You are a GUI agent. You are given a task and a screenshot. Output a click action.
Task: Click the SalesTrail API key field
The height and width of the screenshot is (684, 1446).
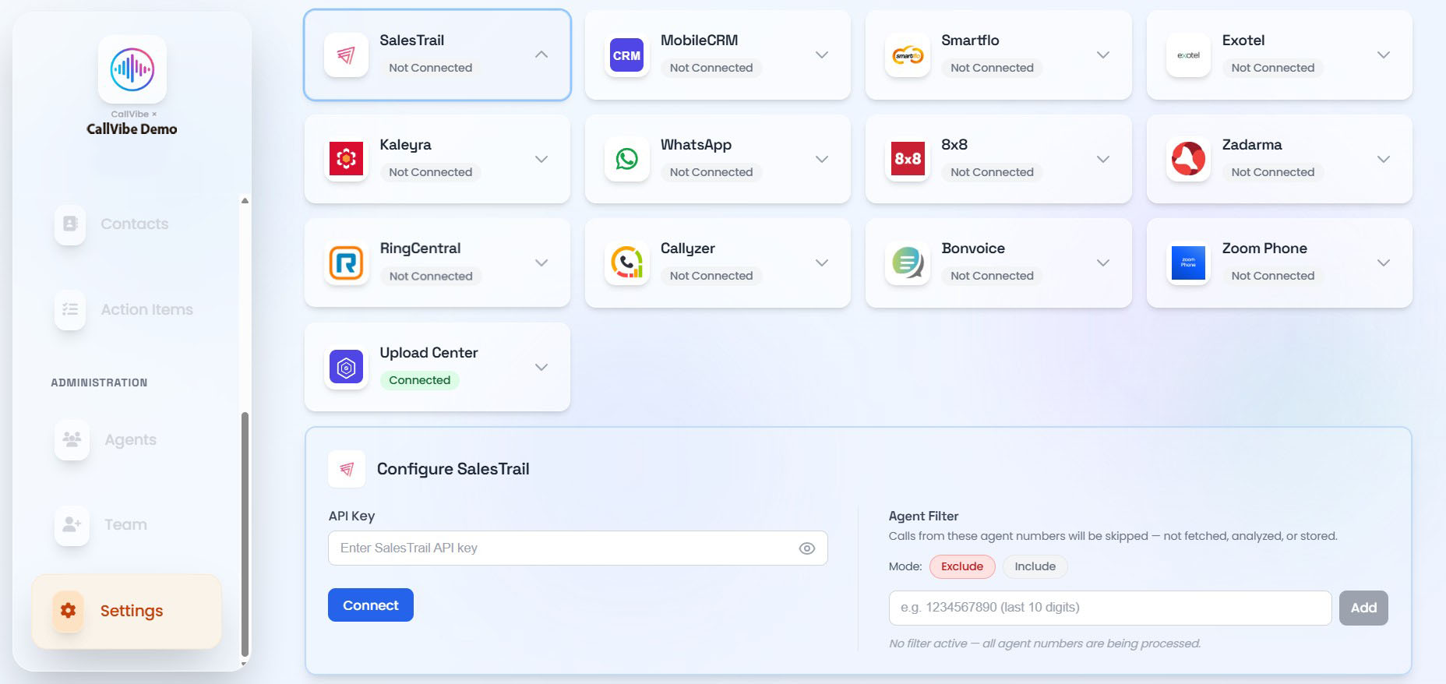point(578,548)
